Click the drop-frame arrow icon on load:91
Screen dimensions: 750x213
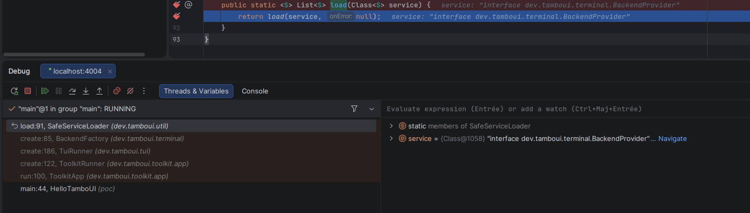pyautogui.click(x=15, y=126)
